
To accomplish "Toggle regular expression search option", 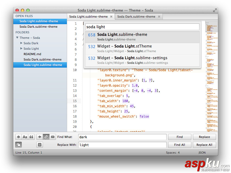I will coord(18,137).
